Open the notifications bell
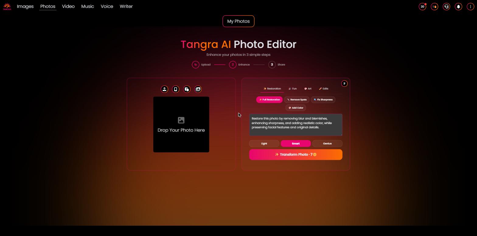Viewport: 477px width, 236px height. coord(458,7)
